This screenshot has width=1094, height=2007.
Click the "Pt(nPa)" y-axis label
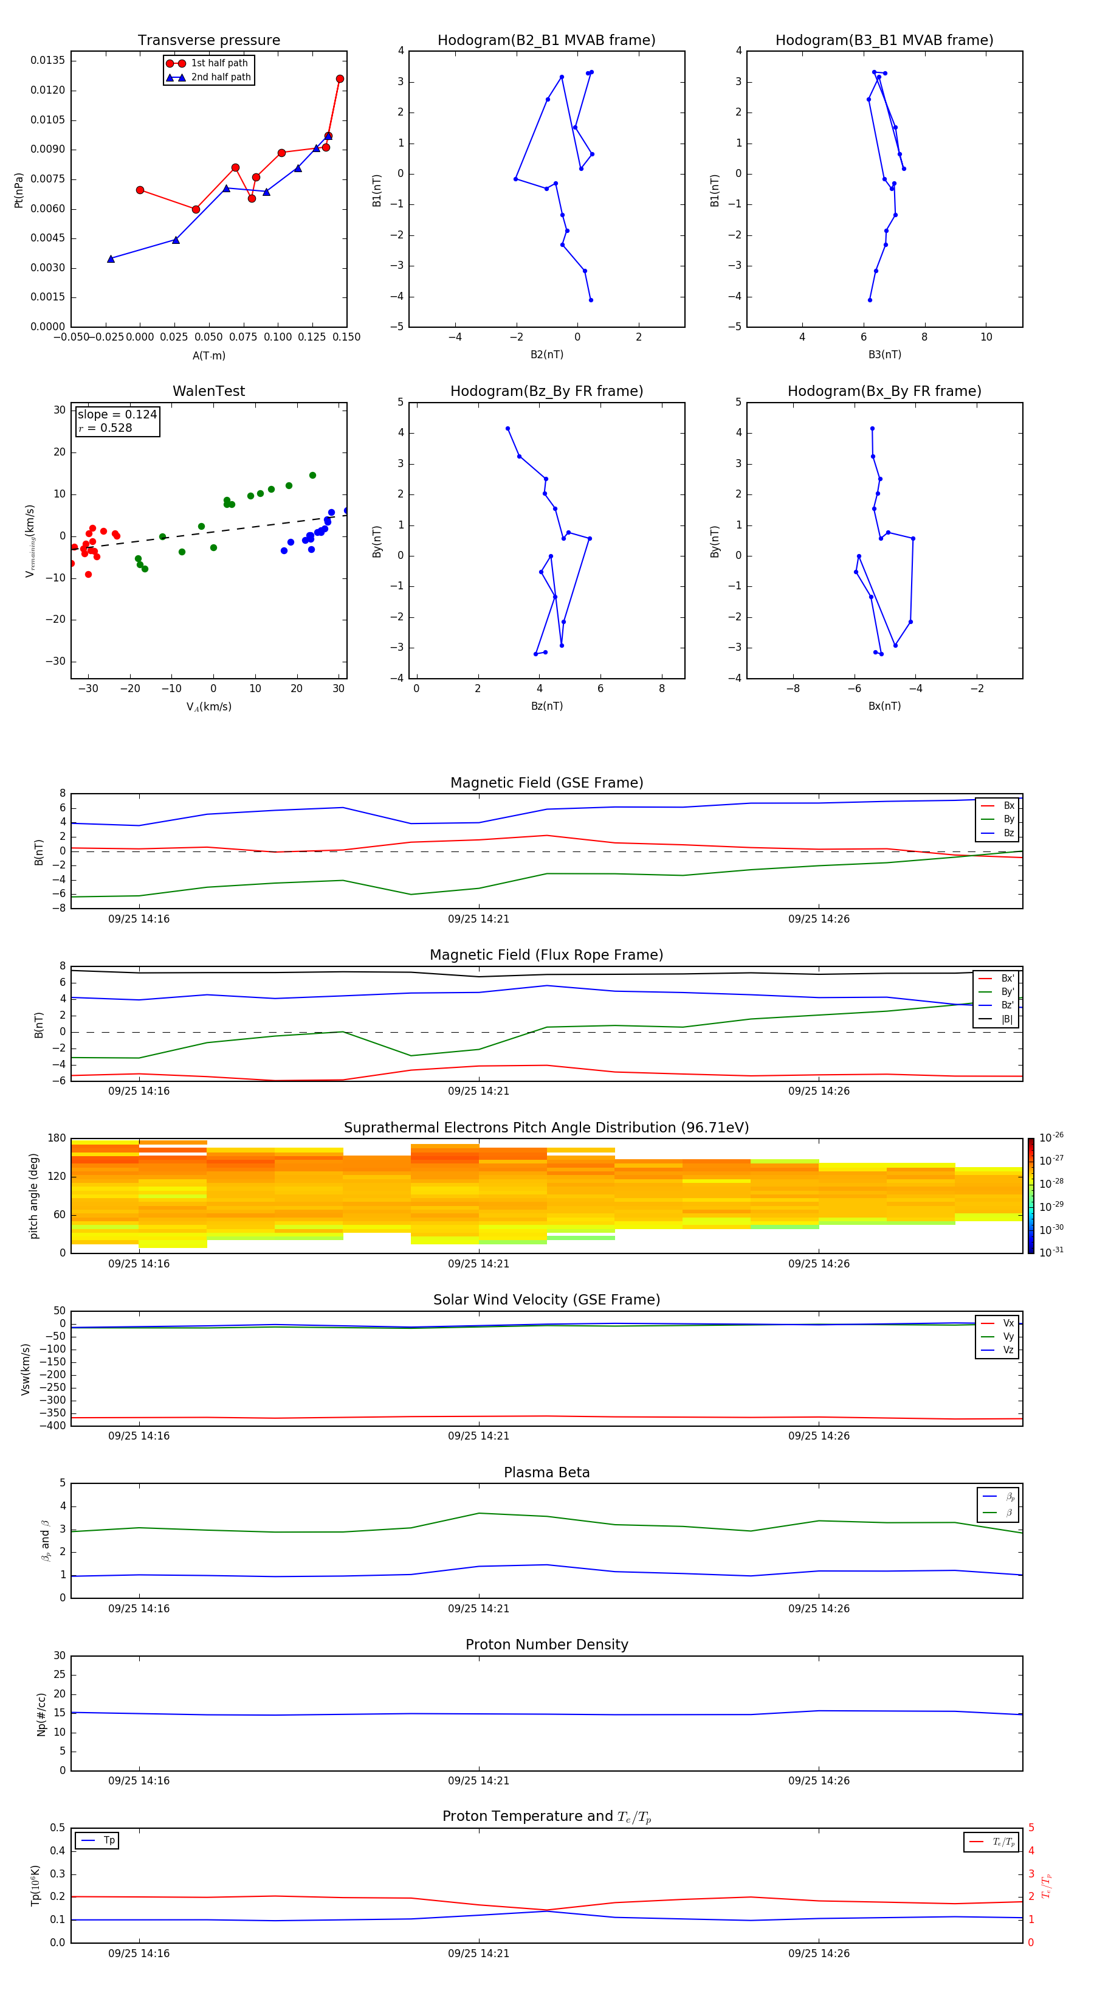tap(19, 190)
